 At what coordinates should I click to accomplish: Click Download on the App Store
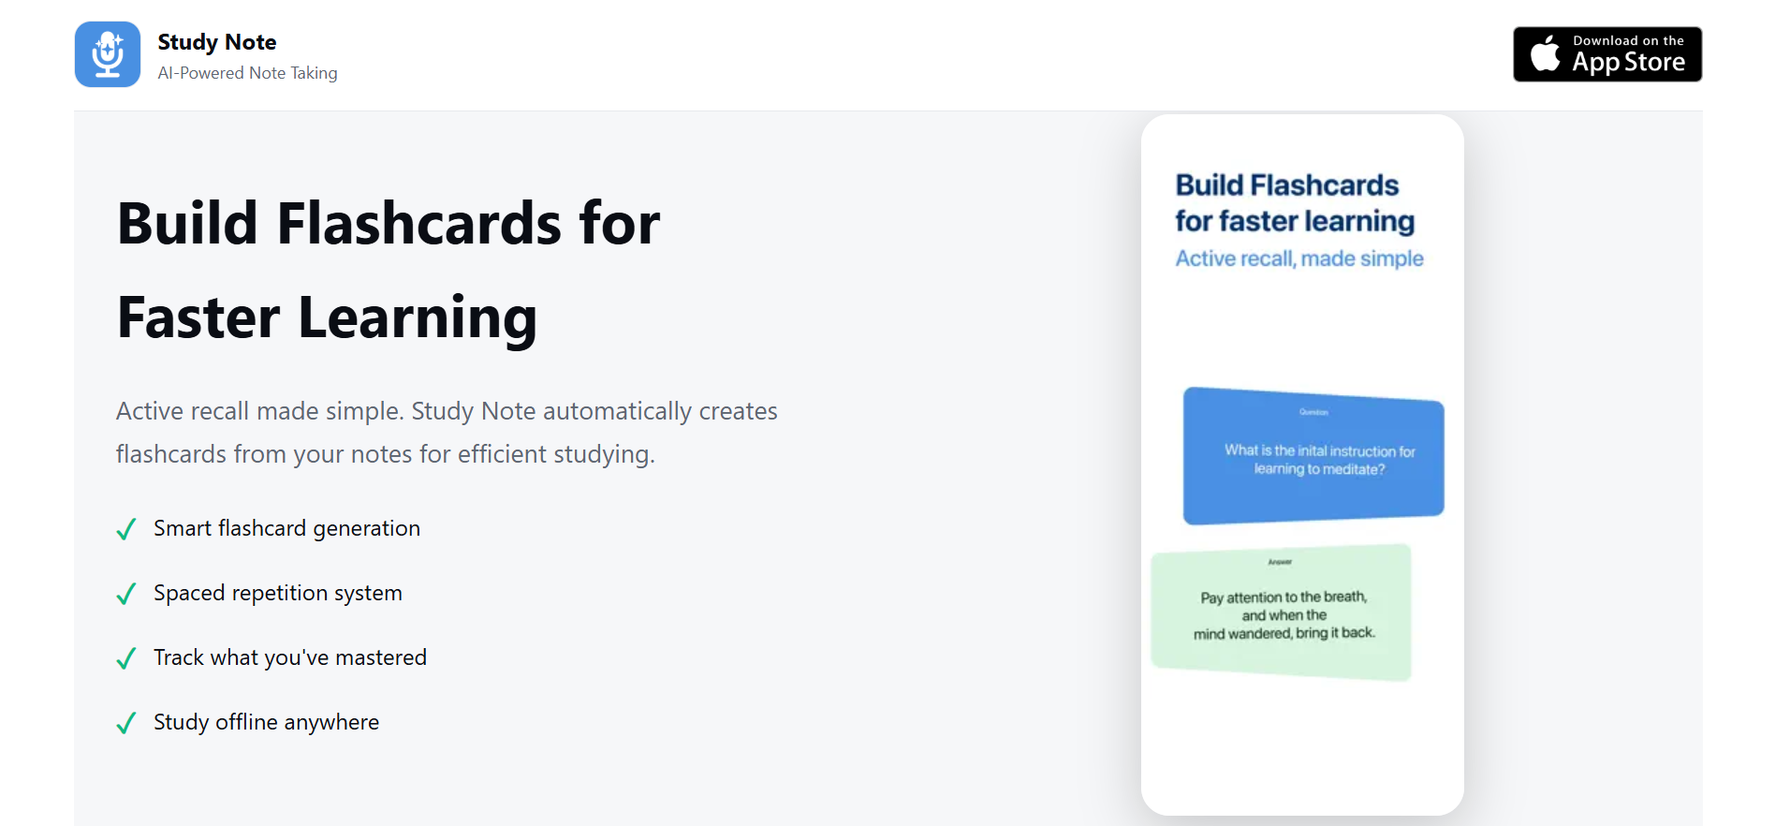coord(1606,53)
